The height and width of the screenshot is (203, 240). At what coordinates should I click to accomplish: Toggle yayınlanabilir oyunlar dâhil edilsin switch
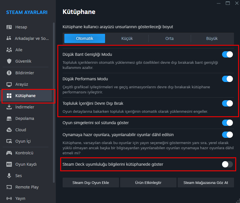coord(227,135)
